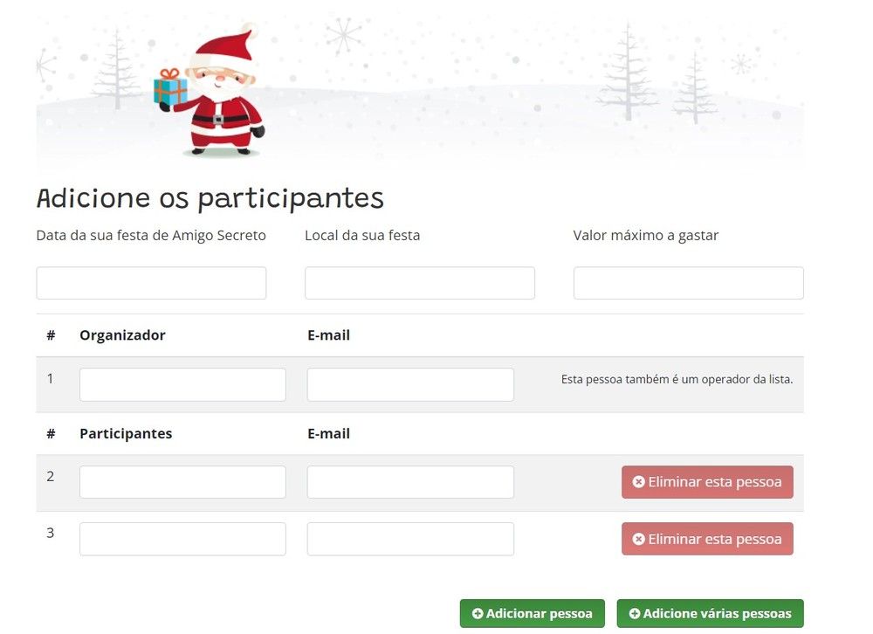Click the Organizador e-mail field

[x=409, y=384]
